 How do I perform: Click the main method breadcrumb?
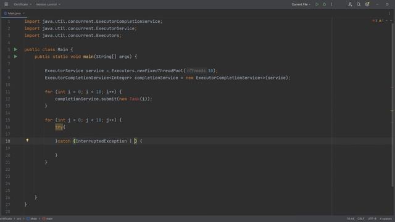48,219
